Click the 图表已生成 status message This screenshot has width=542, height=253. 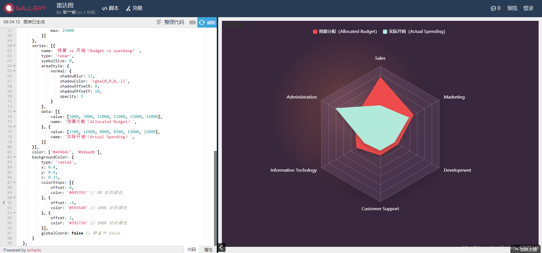click(34, 22)
